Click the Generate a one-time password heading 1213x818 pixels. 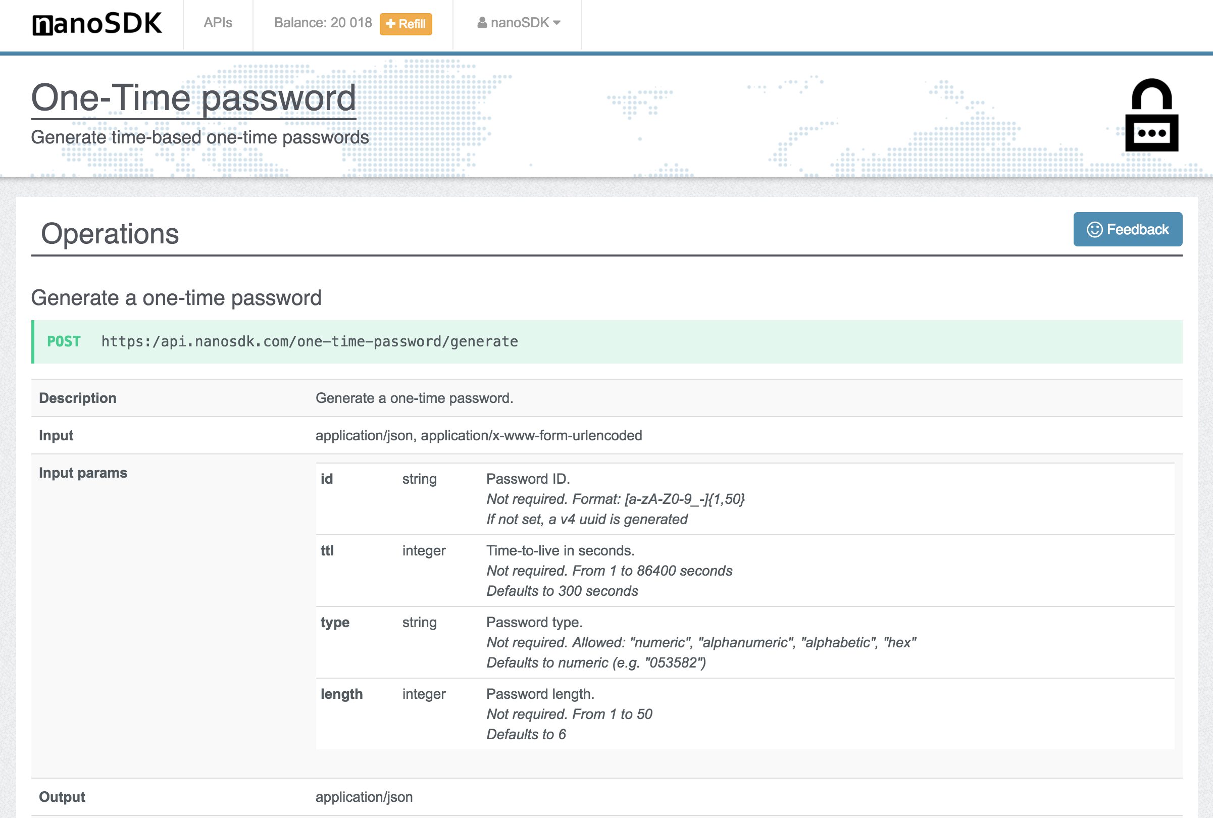tap(176, 298)
